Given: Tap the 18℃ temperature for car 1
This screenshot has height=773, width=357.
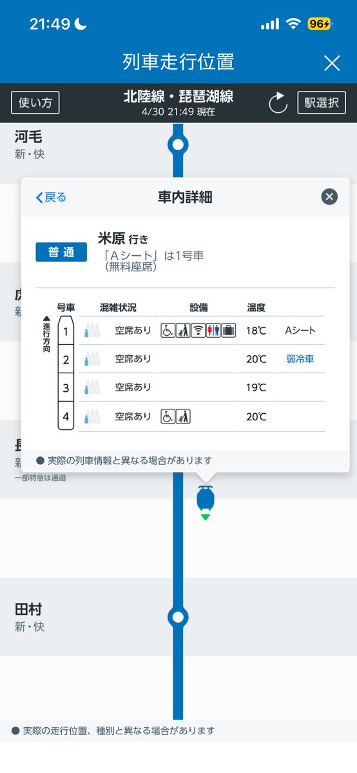Looking at the screenshot, I should click(x=256, y=330).
